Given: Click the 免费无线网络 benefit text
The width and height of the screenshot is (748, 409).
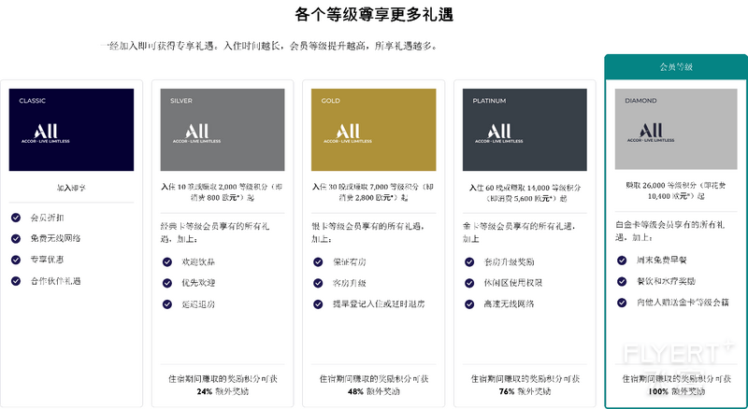Looking at the screenshot, I should (55, 238).
